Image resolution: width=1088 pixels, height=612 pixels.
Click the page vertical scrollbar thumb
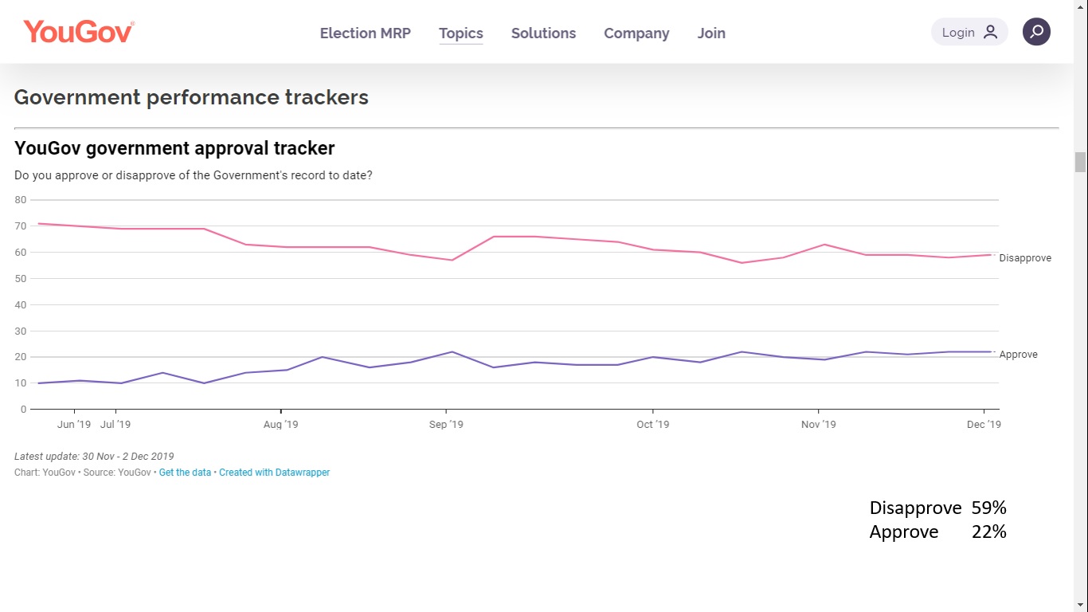(1080, 162)
